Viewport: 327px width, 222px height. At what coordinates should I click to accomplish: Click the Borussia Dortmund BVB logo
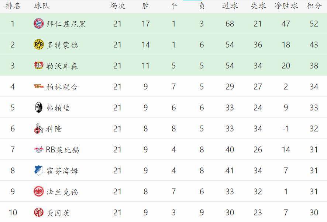tap(39, 45)
